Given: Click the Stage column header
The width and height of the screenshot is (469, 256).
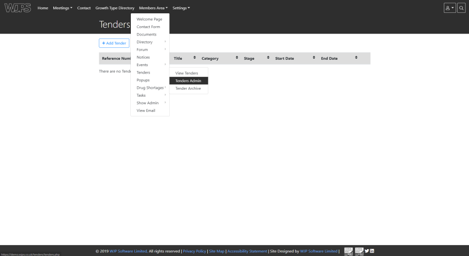Looking at the screenshot, I should pos(249,59).
